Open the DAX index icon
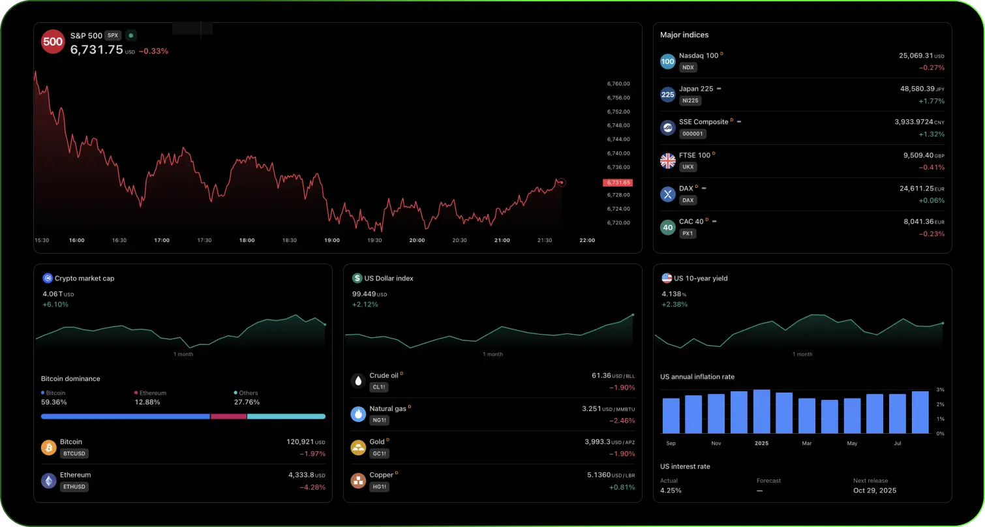985x527 pixels. click(x=667, y=194)
